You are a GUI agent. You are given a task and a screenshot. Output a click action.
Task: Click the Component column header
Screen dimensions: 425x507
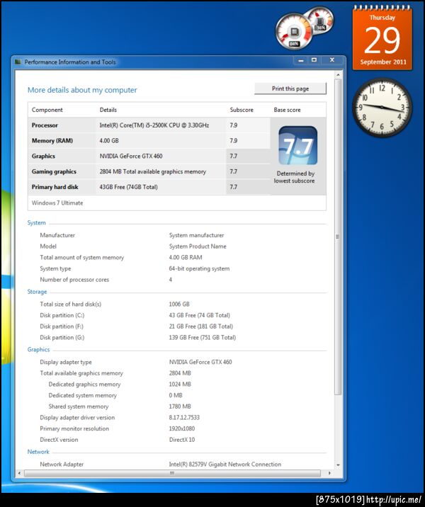pyautogui.click(x=47, y=110)
